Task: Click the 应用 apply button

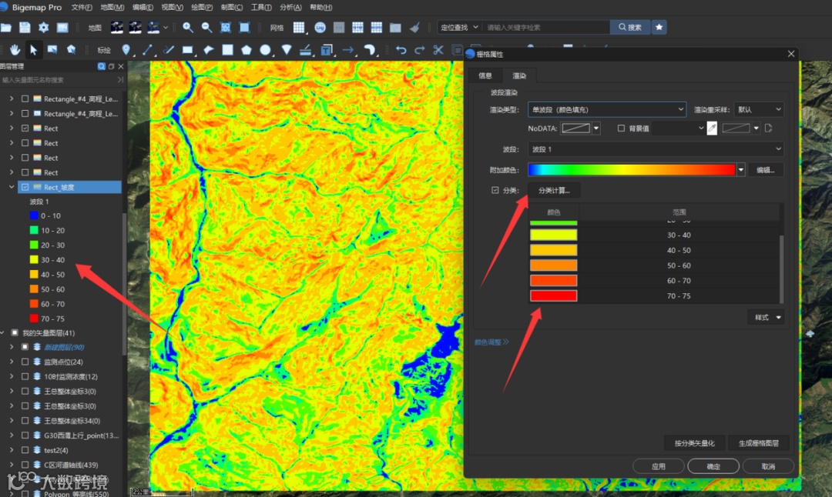Action: (x=658, y=466)
